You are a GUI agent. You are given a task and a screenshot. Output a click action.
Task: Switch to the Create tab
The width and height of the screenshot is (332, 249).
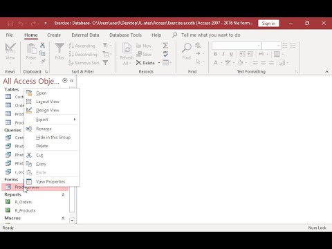pyautogui.click(x=54, y=35)
